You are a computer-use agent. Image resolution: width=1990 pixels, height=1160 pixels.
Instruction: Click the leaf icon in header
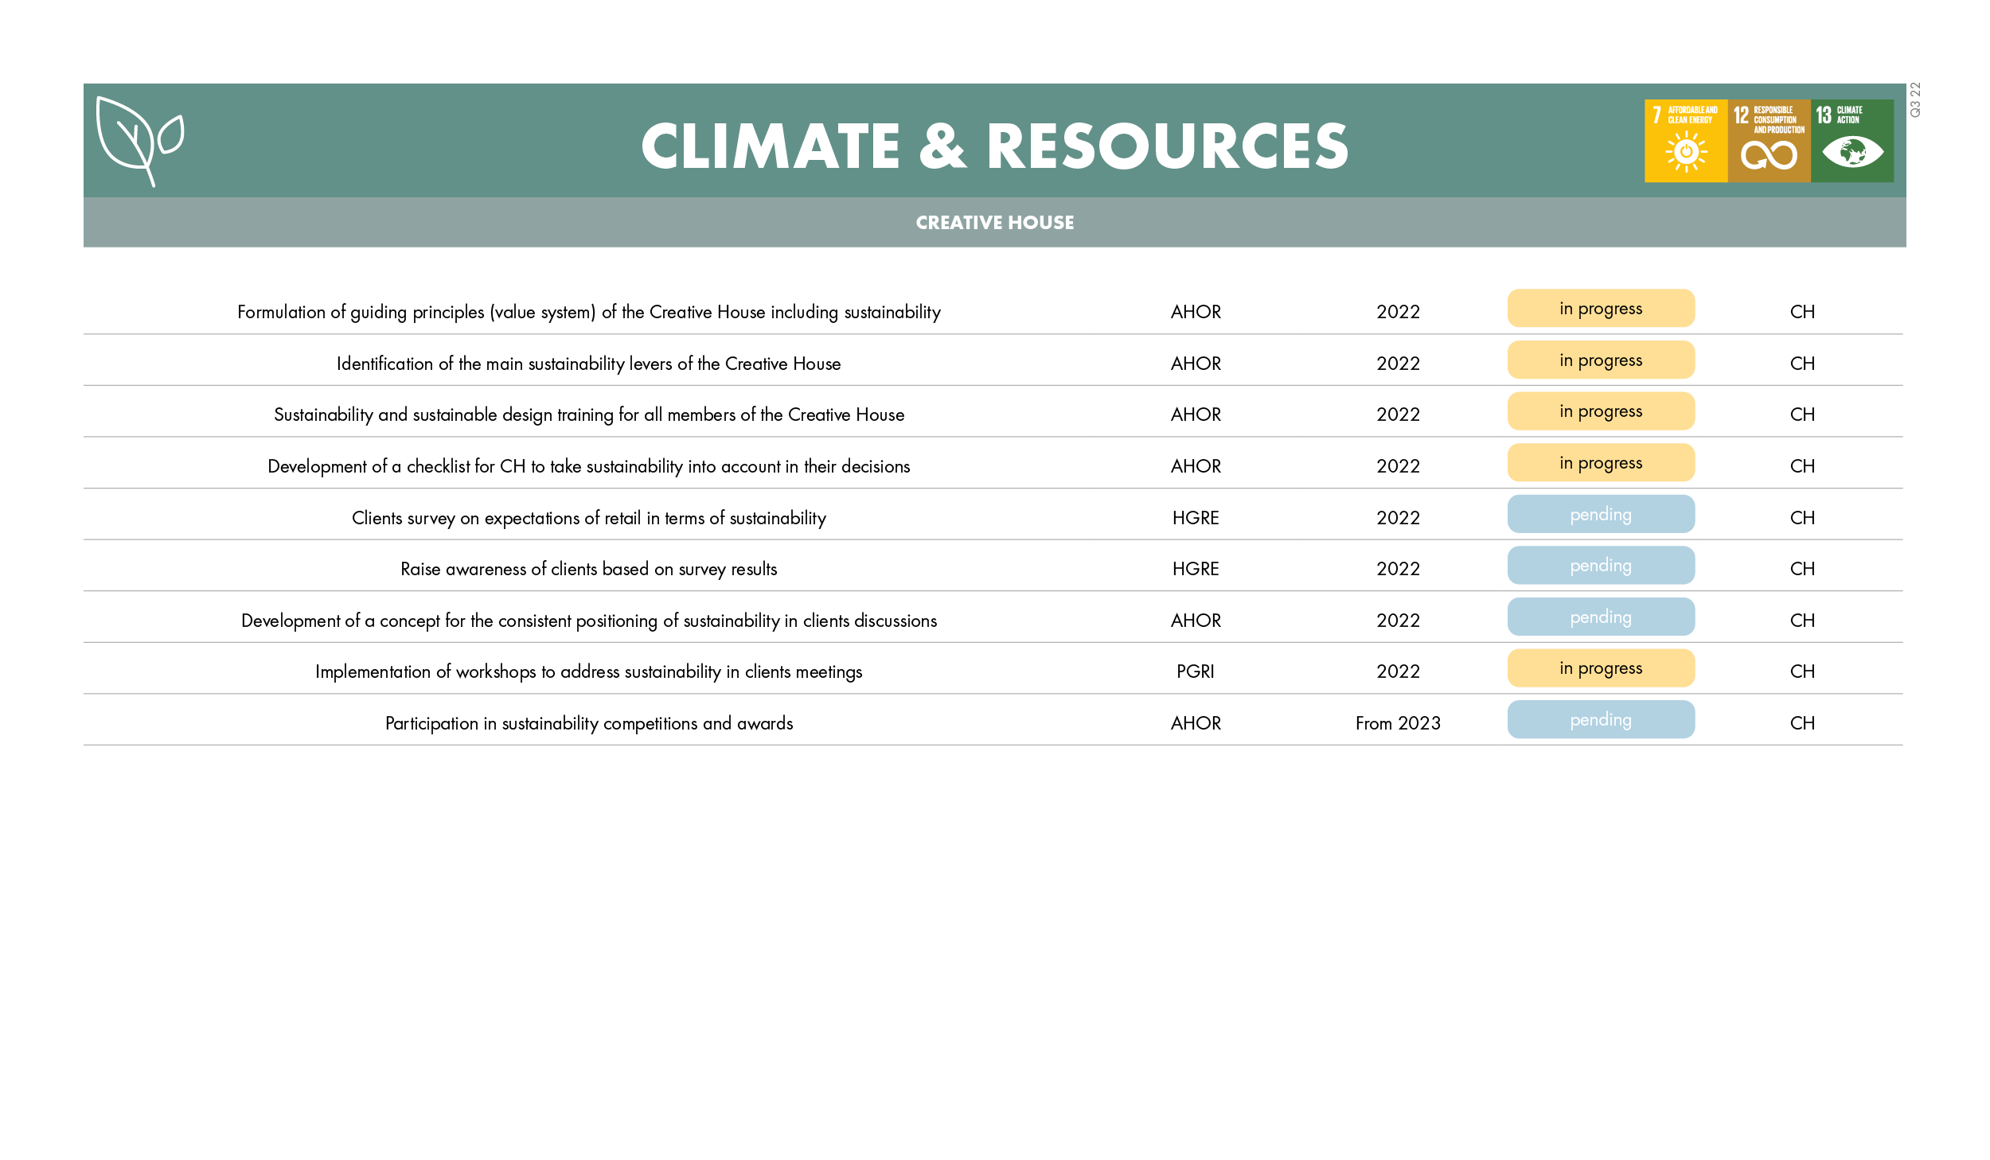click(x=139, y=141)
